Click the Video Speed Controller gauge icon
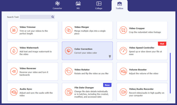The height and width of the screenshot is (105, 177). click(x=123, y=51)
